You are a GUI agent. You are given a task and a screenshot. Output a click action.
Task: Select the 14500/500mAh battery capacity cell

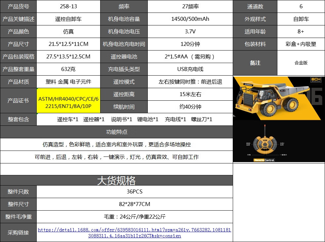pos(190,19)
